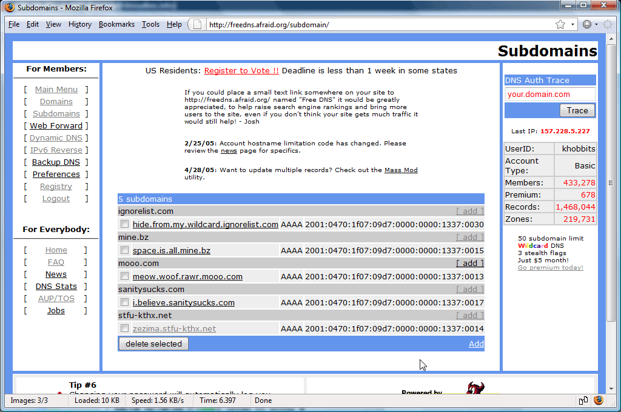Screen dimensions: 621x412
Task: Click add link for ignorelist.com
Action: pyautogui.click(x=470, y=211)
